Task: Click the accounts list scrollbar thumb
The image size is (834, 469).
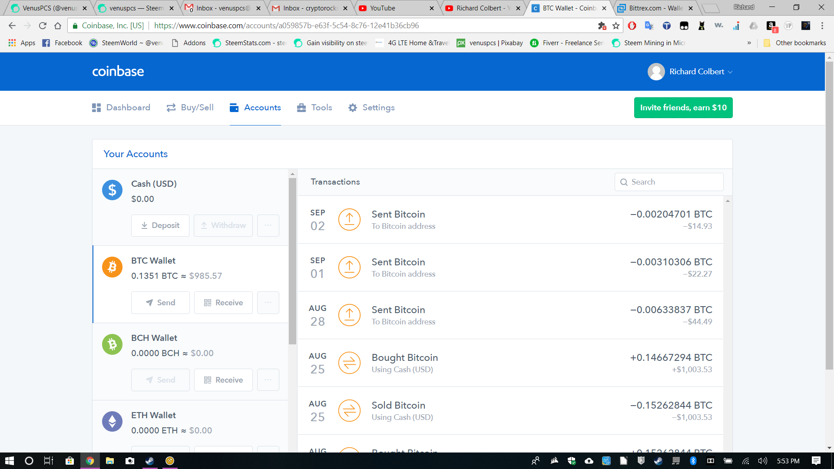Action: 292,261
